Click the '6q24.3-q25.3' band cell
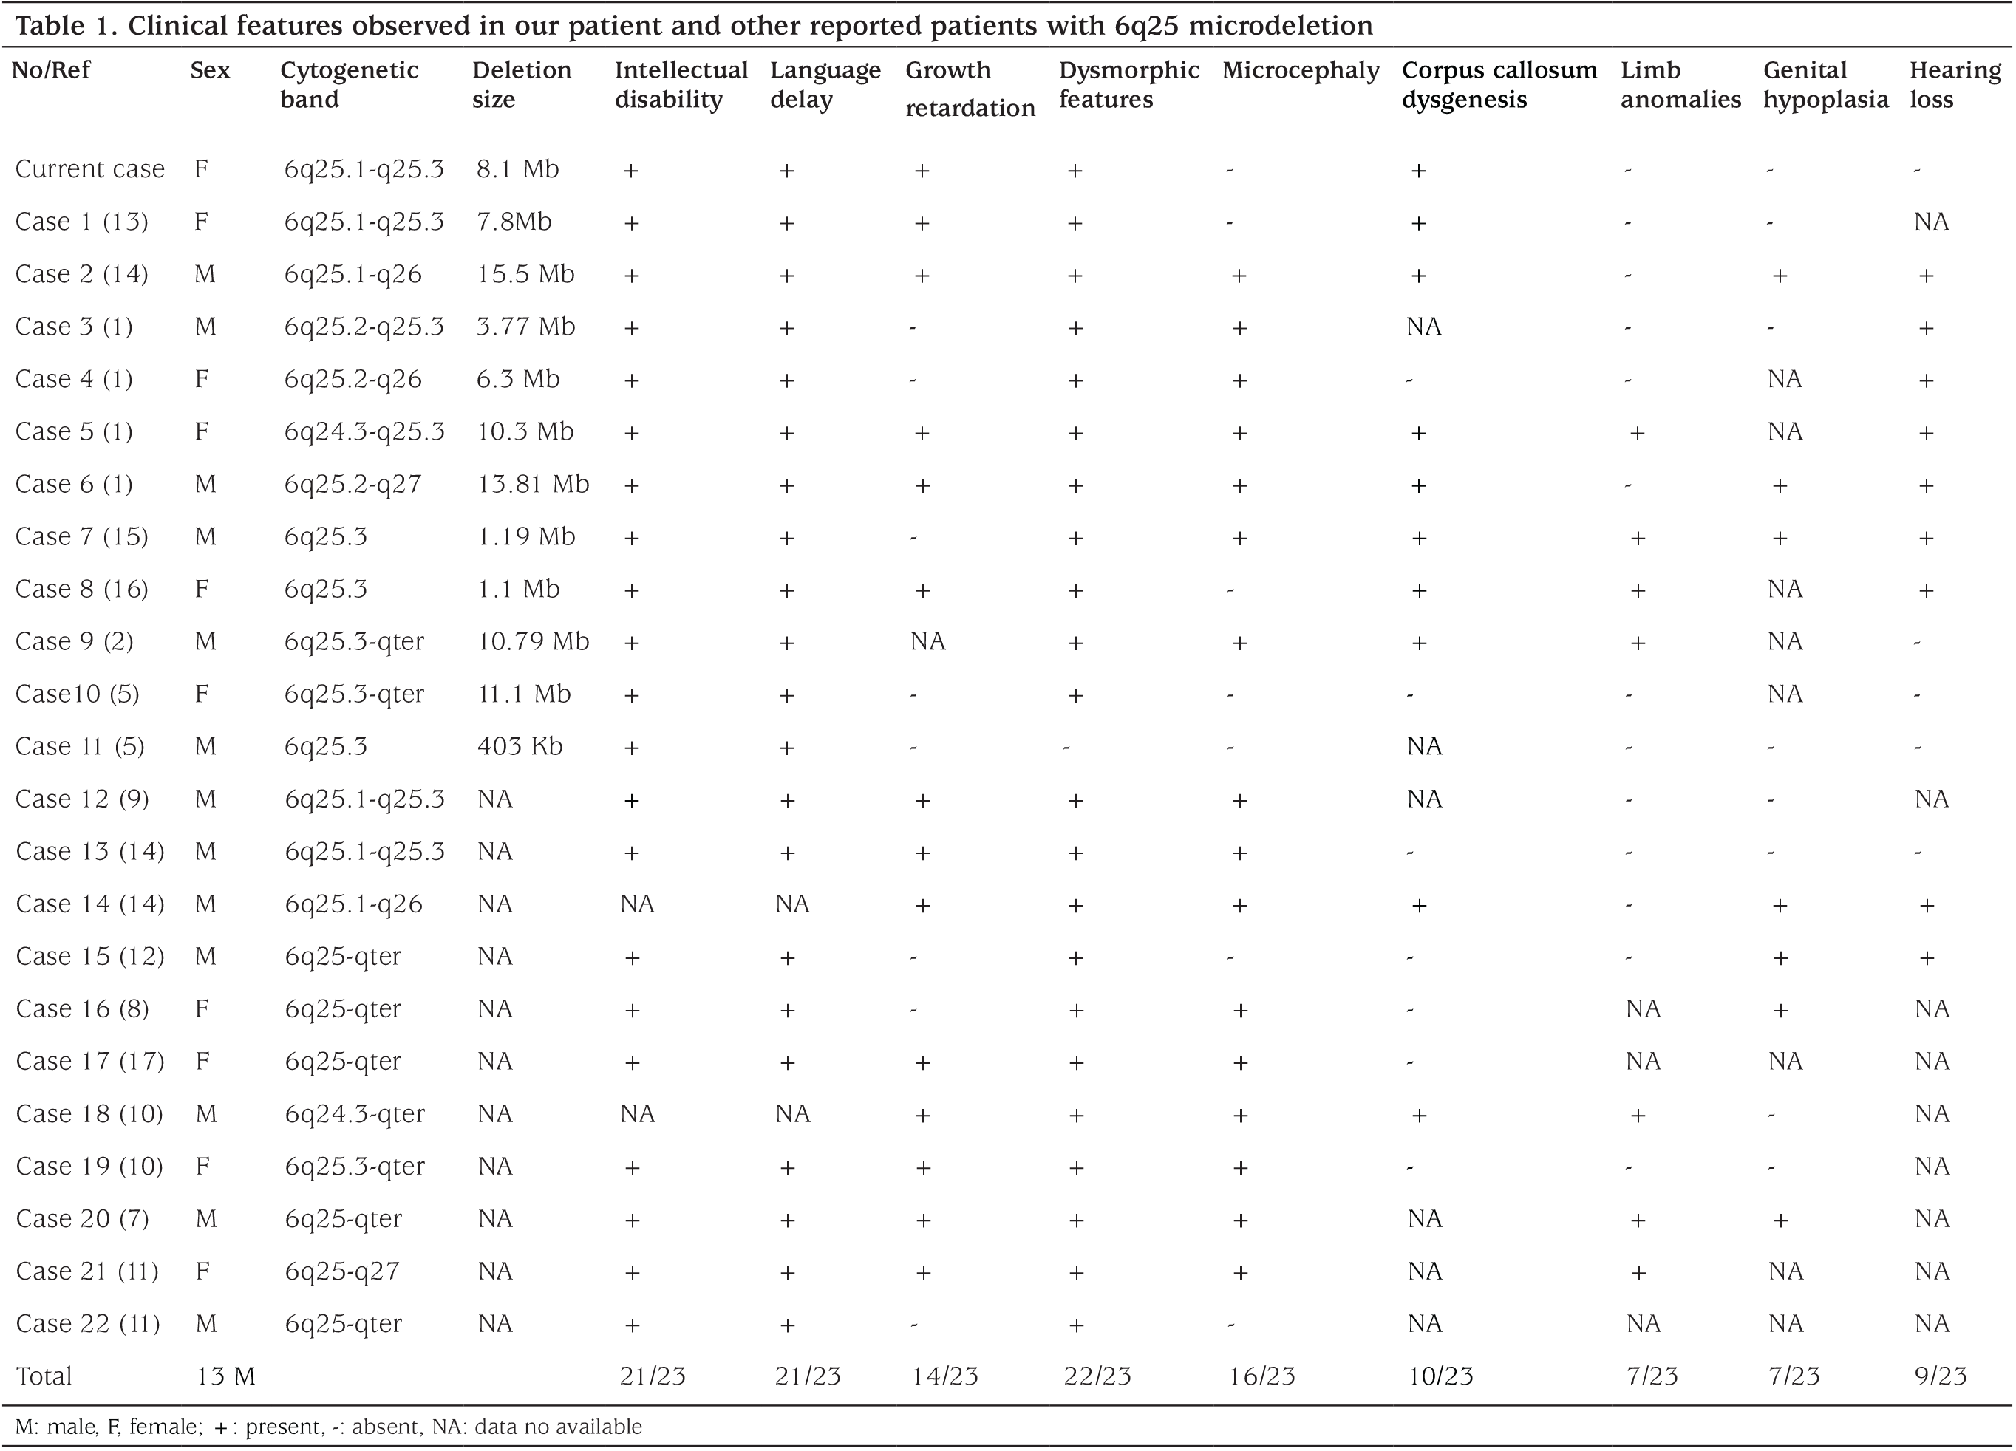 (364, 431)
